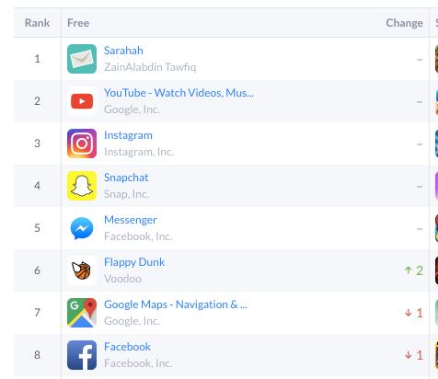Click the YouTube play button icon
The image size is (438, 379).
tap(82, 101)
